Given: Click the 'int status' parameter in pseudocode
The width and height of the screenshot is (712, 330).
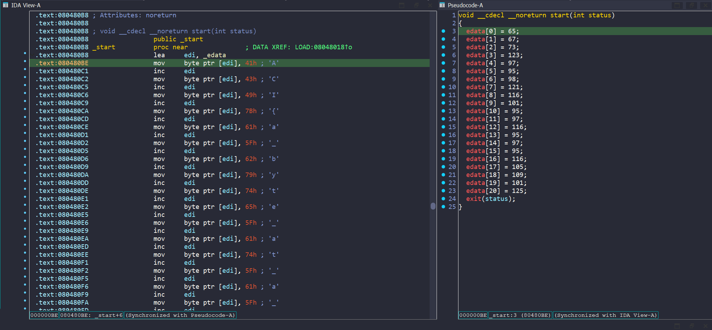Looking at the screenshot, I should point(592,15).
